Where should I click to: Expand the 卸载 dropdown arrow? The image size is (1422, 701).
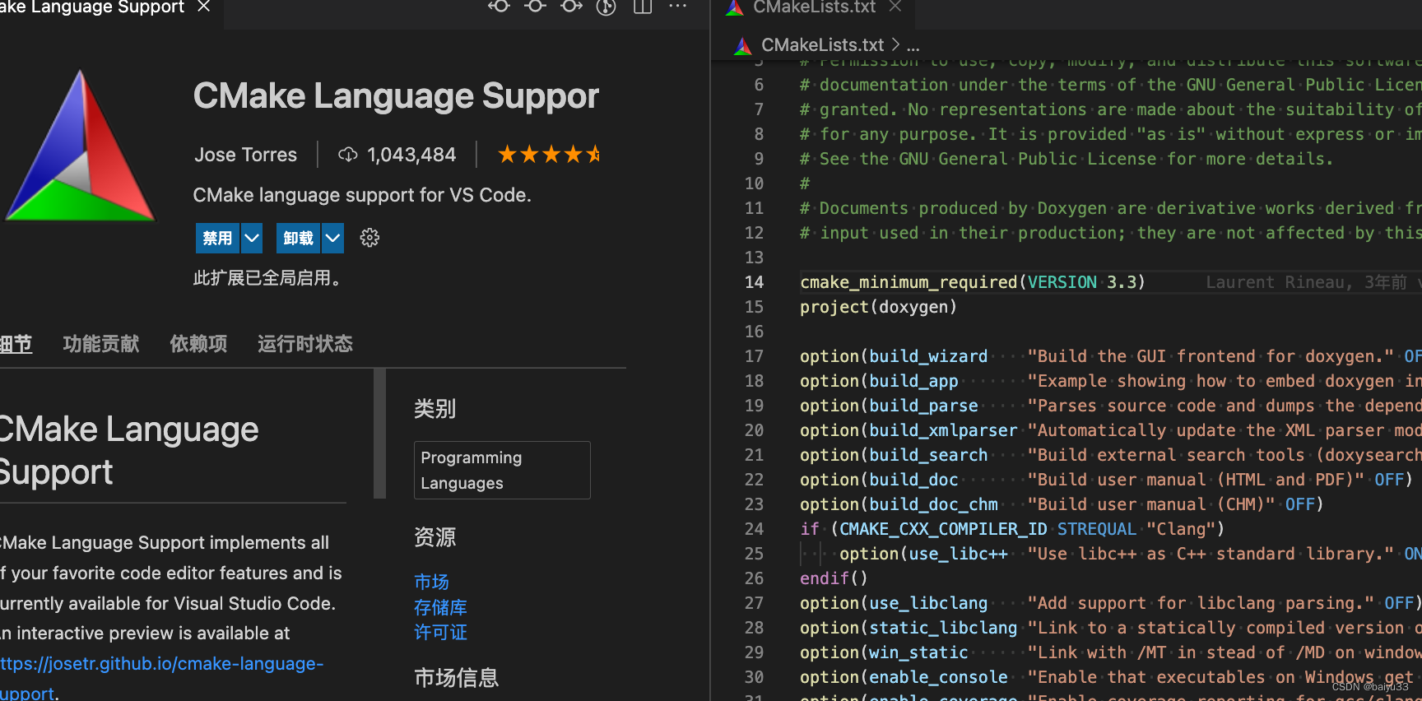click(x=332, y=238)
